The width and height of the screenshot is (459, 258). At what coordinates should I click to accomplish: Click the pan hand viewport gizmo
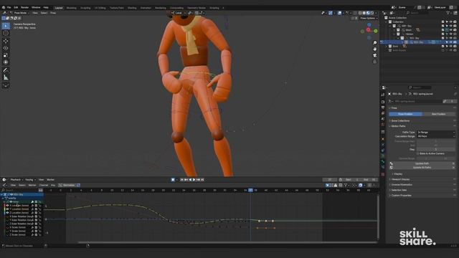[x=374, y=49]
